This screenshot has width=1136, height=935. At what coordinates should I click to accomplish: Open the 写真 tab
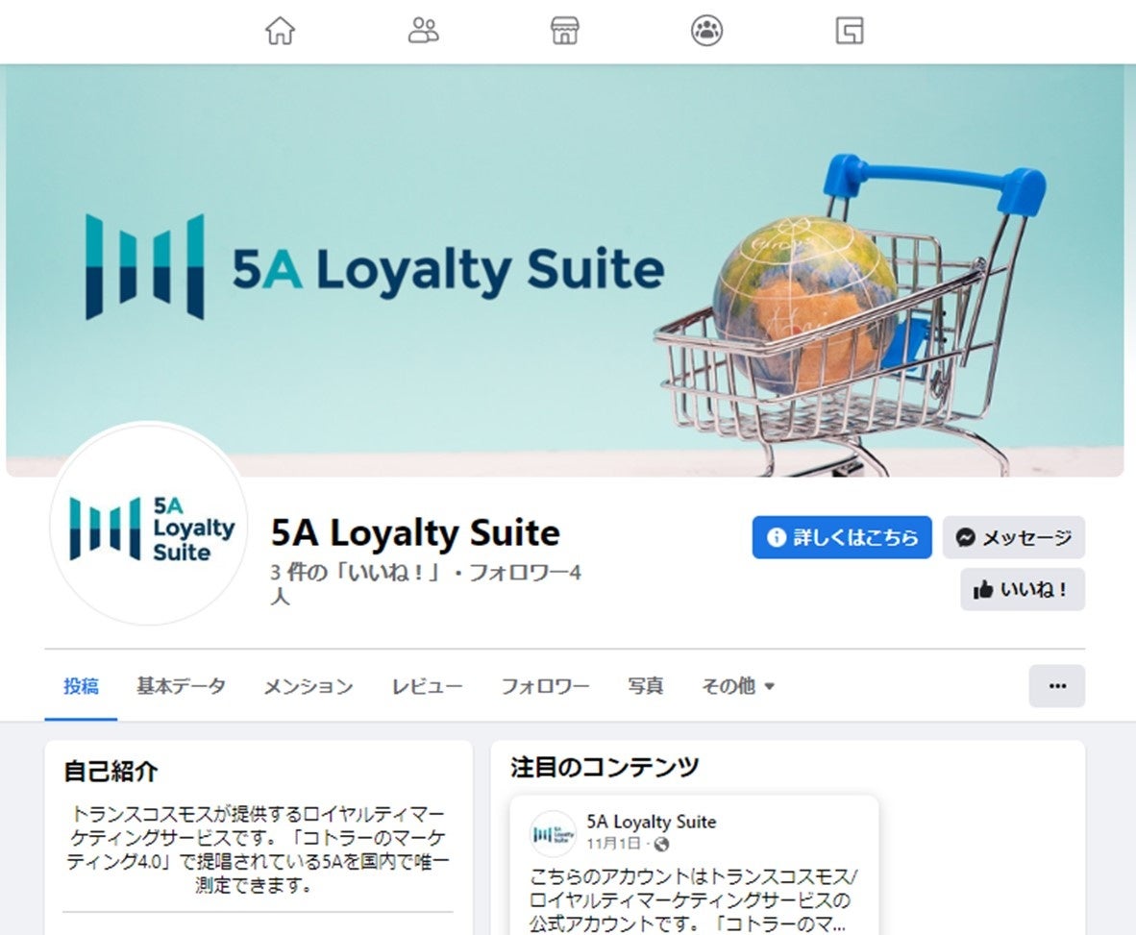click(x=645, y=686)
